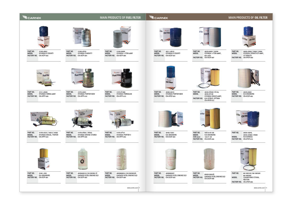Viewport: 293px width, 206px height.
Task: Select factory number CN-HPFF-018
Action: [82, 96]
